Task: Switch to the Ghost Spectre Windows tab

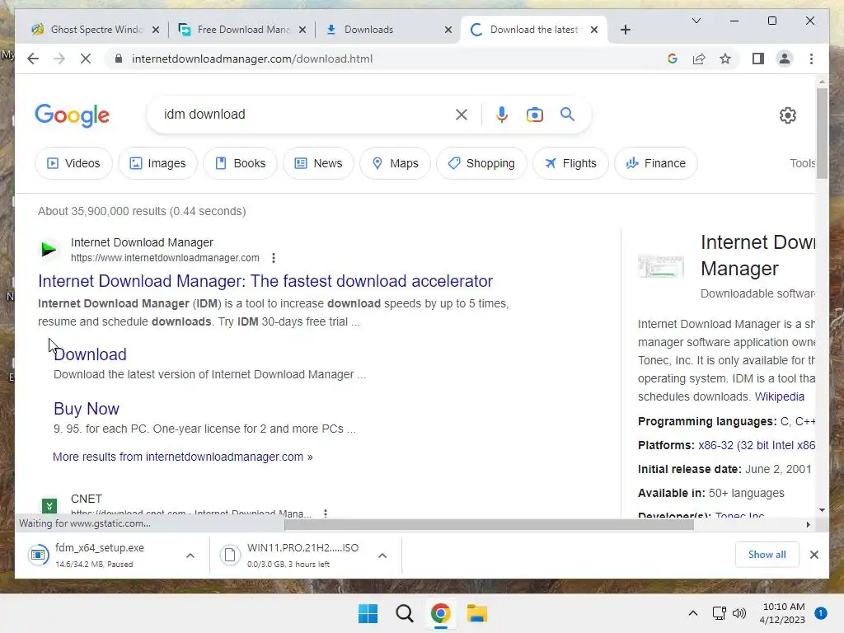Action: [x=96, y=30]
